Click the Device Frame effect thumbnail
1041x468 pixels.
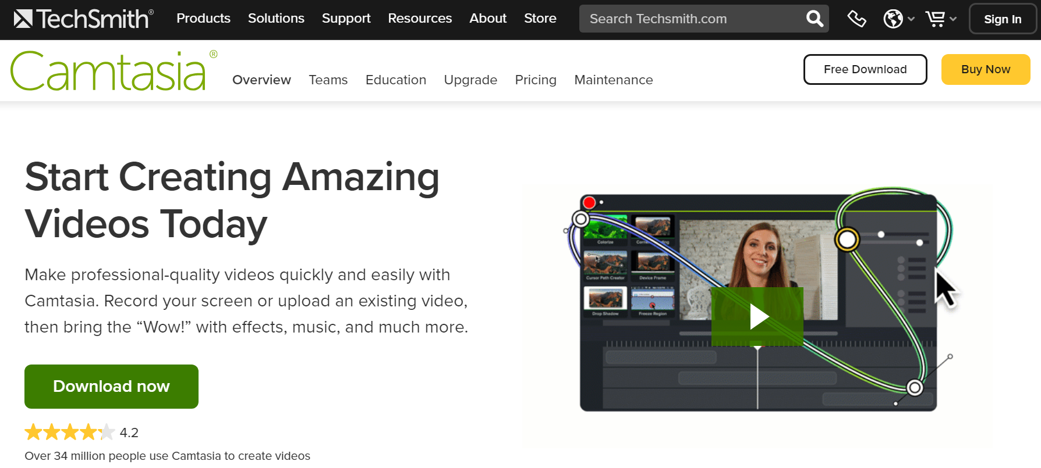pos(653,266)
